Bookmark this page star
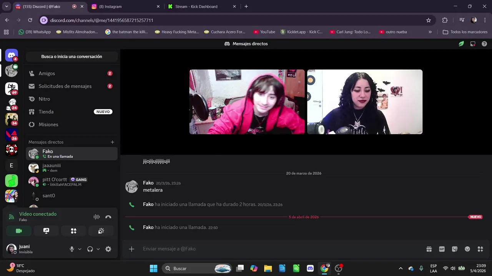 click(429, 20)
